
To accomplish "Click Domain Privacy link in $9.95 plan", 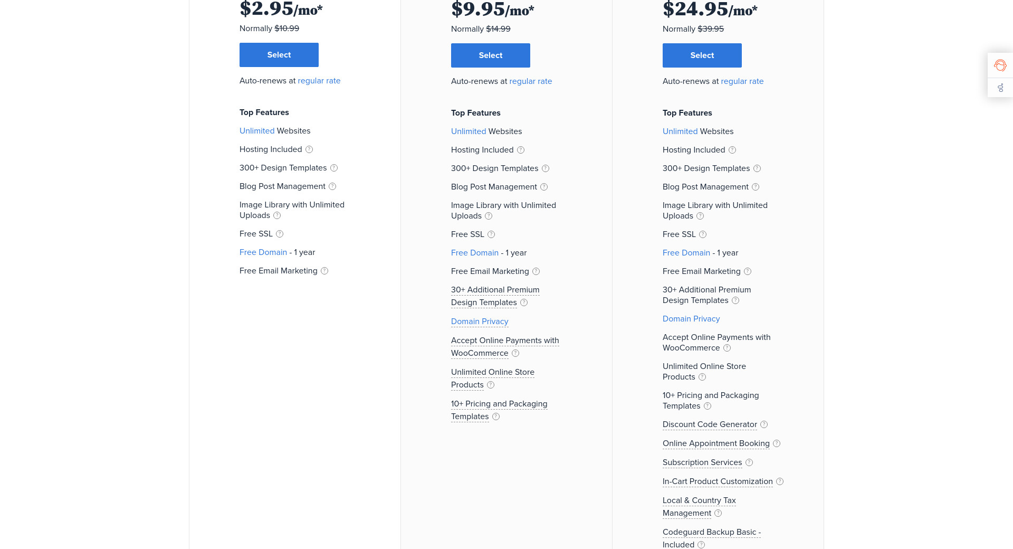I will pos(479,321).
